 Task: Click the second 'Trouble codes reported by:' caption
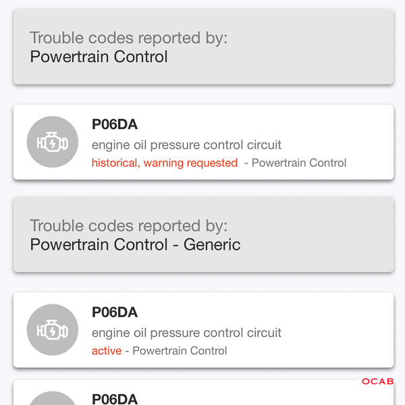coord(129,226)
